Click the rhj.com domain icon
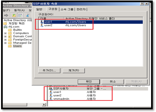 pyautogui.click(x=5, y=27)
